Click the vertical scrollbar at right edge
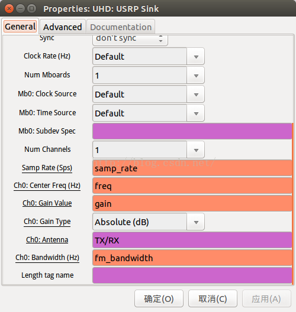This screenshot has height=312, width=296. [x=293, y=203]
